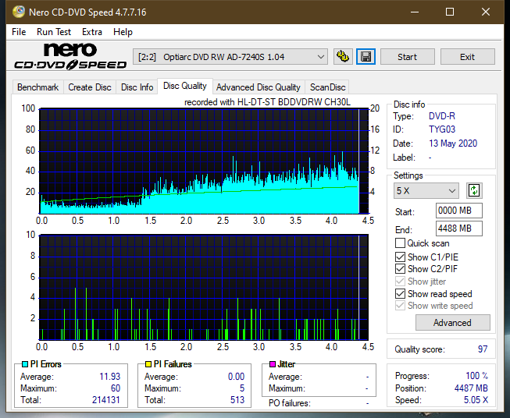Click PI Errors average 11.93

(x=110, y=377)
